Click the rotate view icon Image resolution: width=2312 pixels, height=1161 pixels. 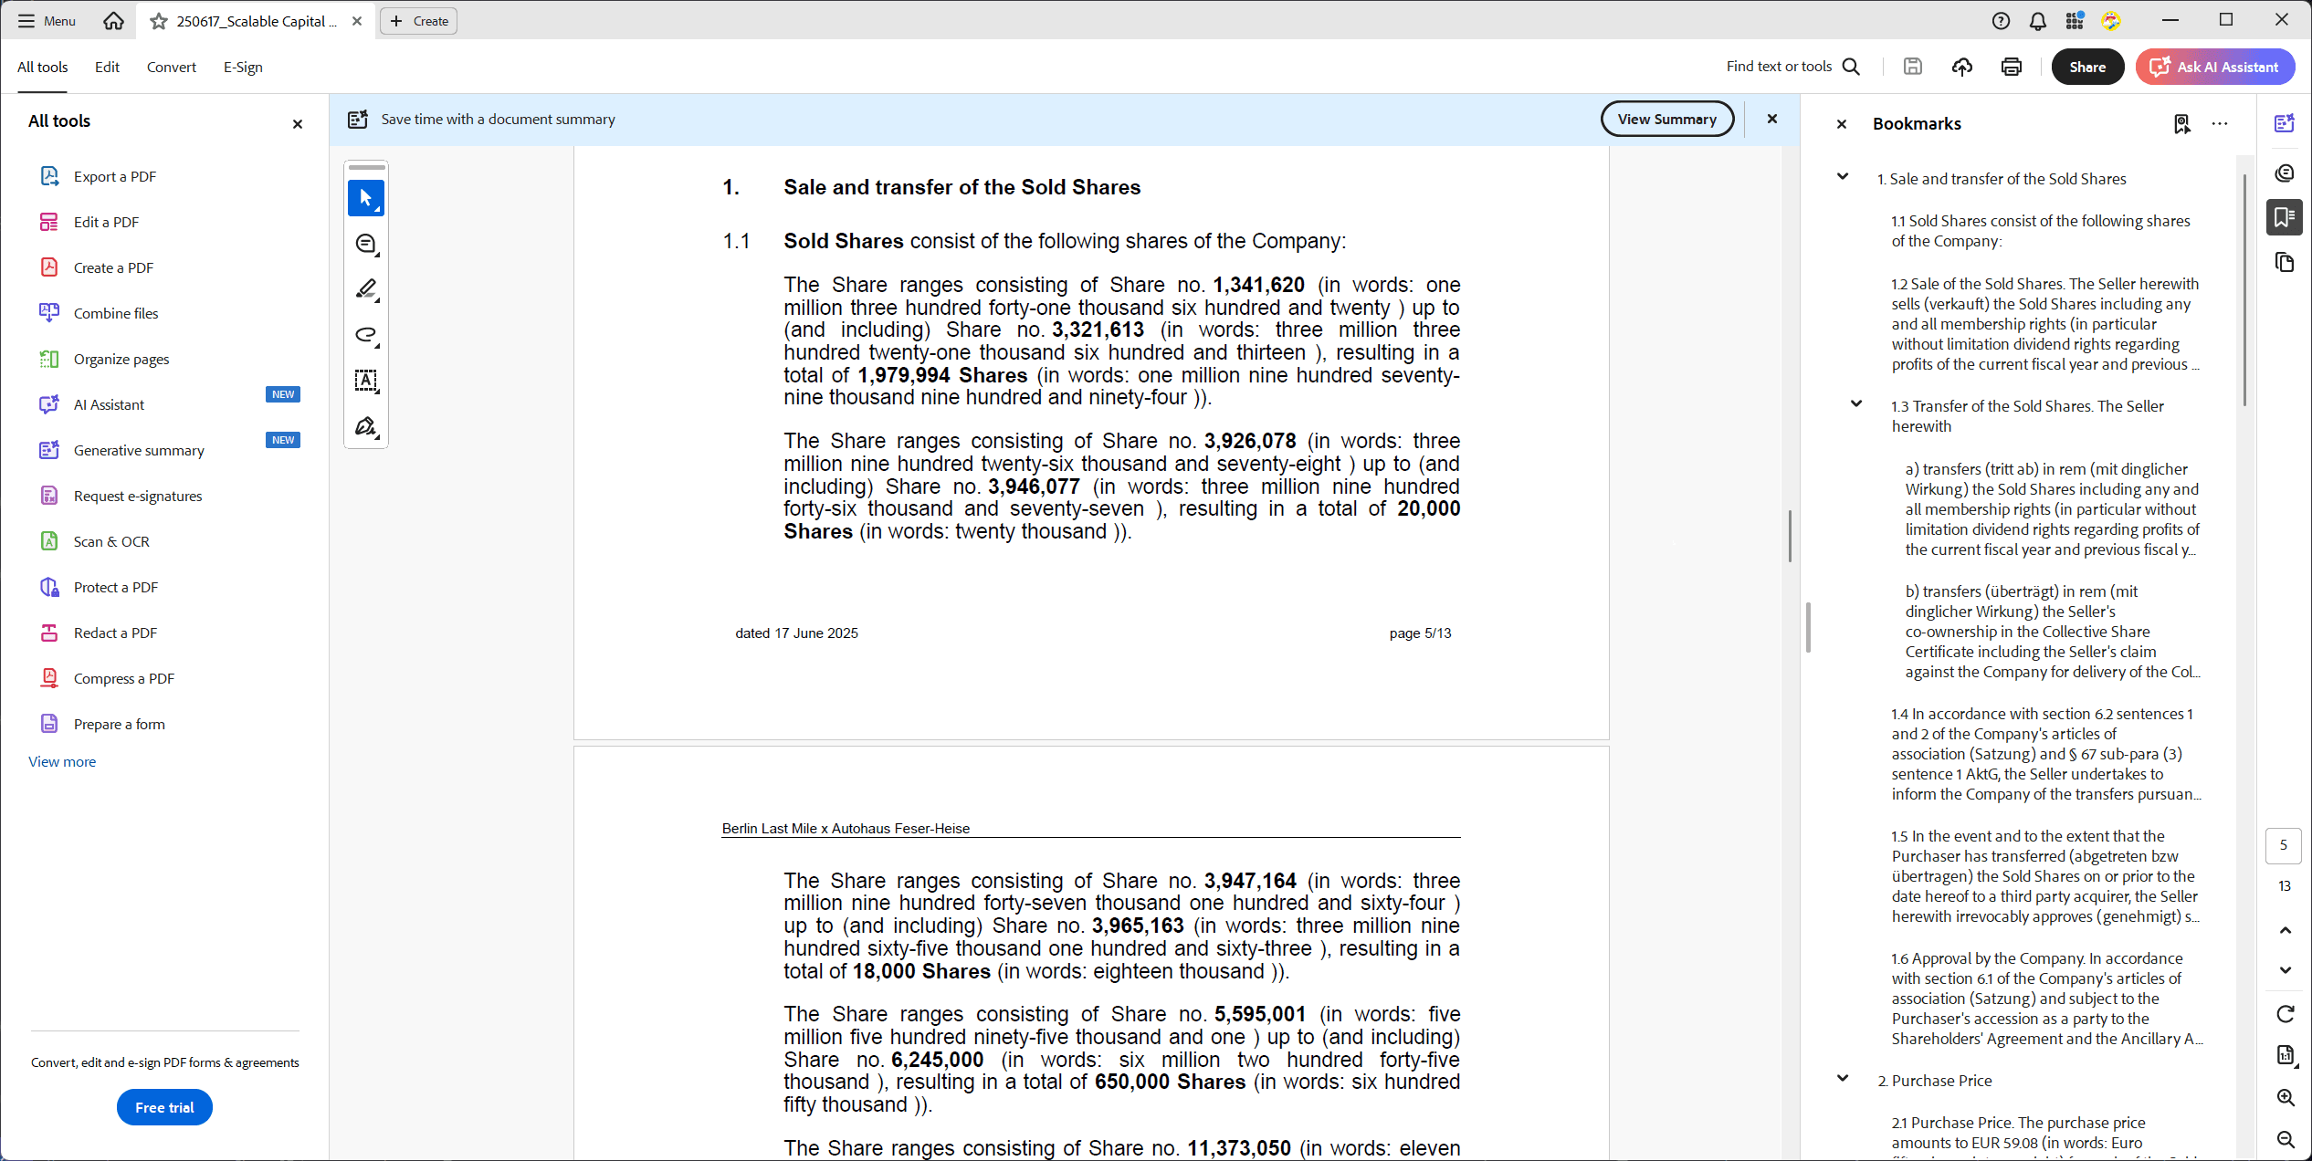(2285, 1014)
